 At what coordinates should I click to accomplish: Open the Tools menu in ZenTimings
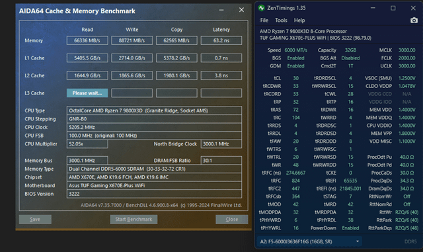(281, 21)
